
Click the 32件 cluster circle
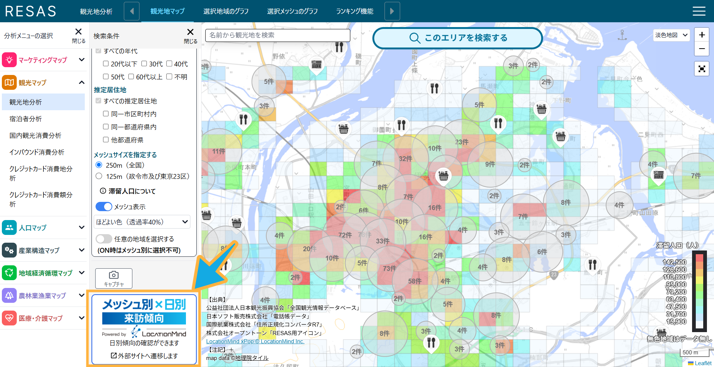[405, 158]
